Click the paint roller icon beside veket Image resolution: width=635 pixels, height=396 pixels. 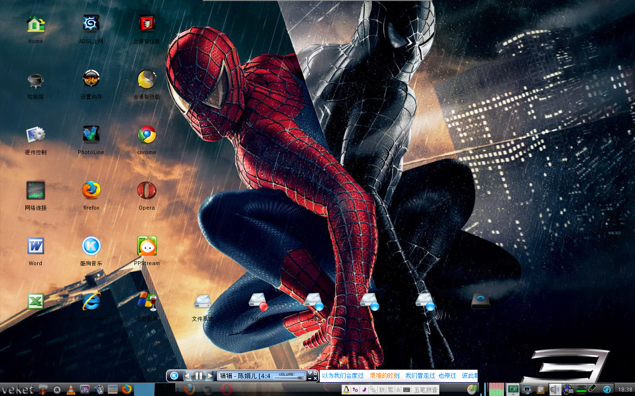43,390
